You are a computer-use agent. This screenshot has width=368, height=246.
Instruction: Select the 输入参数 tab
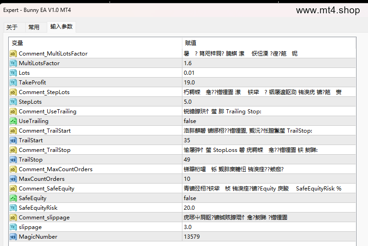pyautogui.click(x=61, y=27)
